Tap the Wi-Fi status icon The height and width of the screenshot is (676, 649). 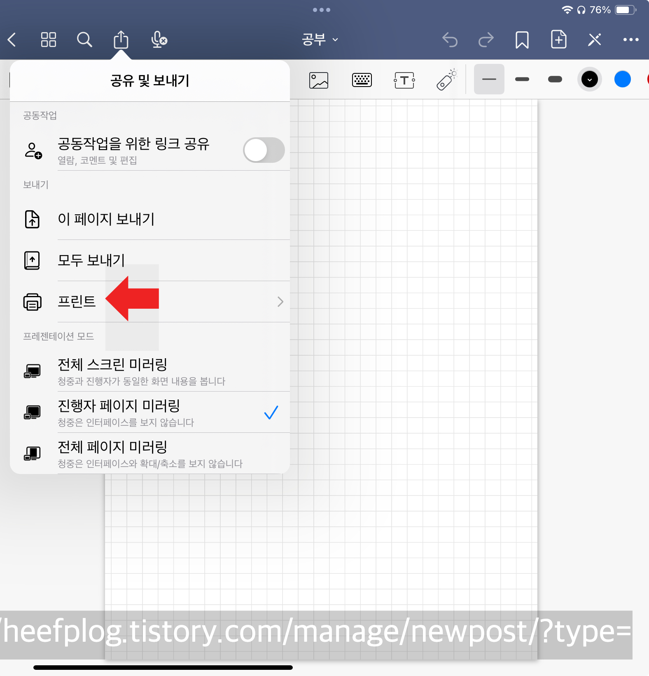567,10
